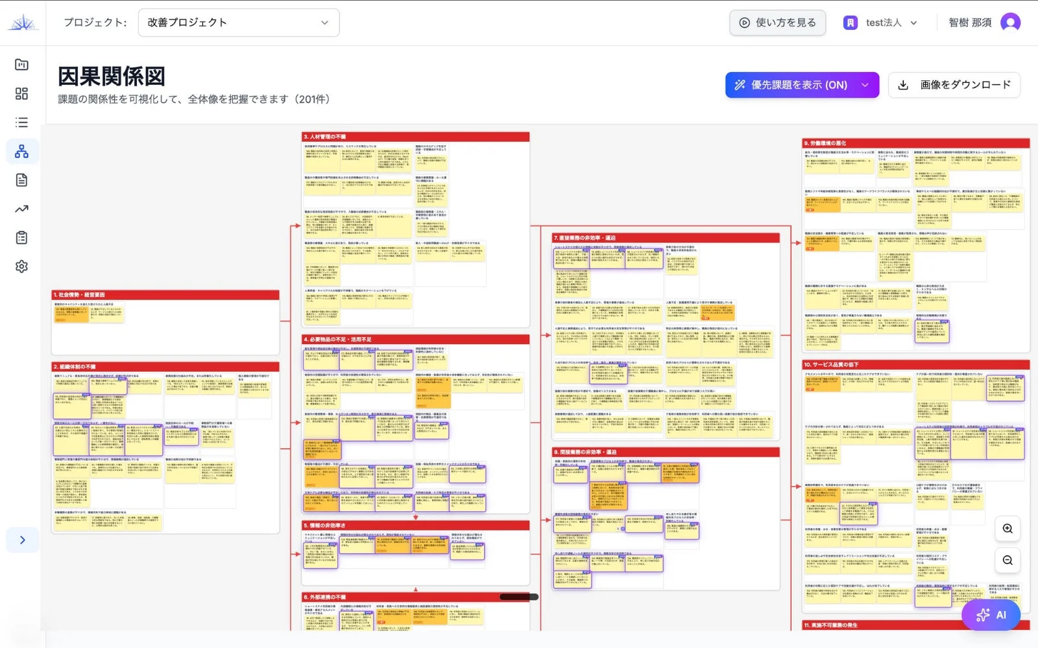This screenshot has width=1038, height=648.
Task: Open the user avatar profile menu
Action: (x=1009, y=22)
